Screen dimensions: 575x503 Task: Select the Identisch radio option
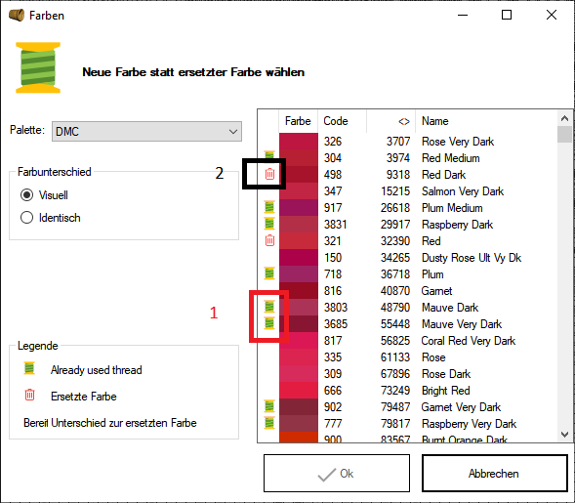tap(26, 218)
